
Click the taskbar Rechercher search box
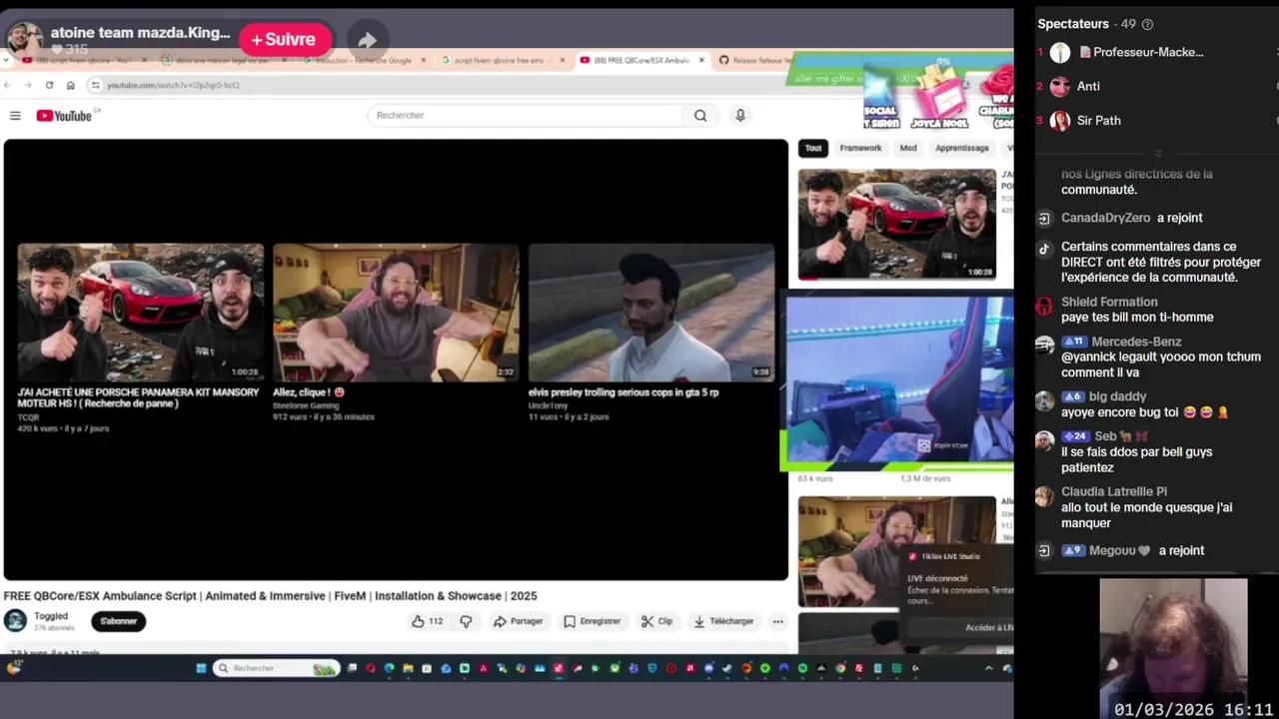click(x=276, y=668)
